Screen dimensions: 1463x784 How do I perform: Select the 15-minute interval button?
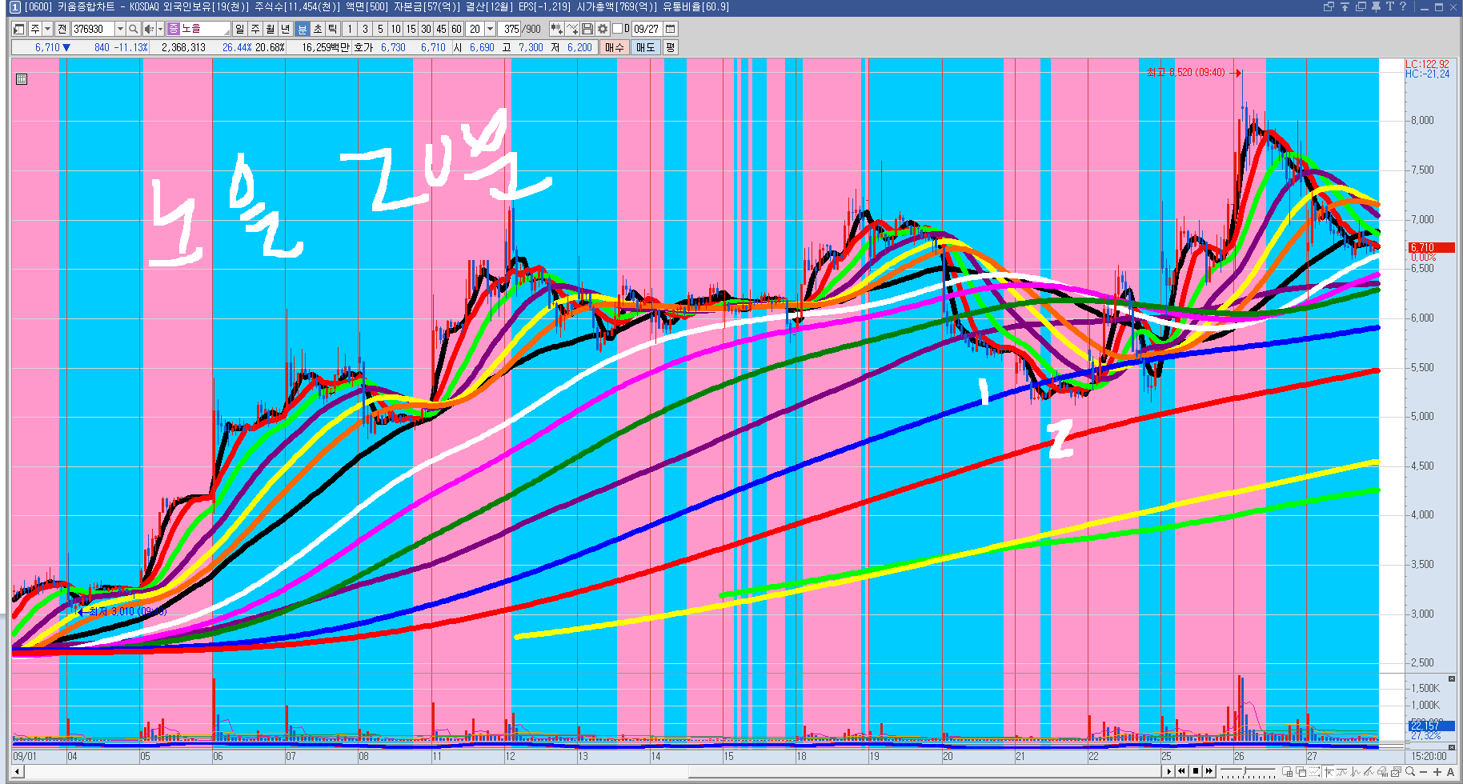411,29
